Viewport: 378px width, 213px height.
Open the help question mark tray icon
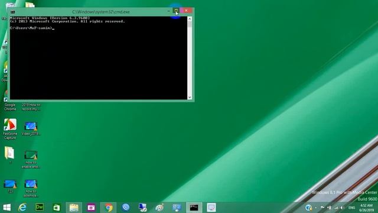point(308,208)
